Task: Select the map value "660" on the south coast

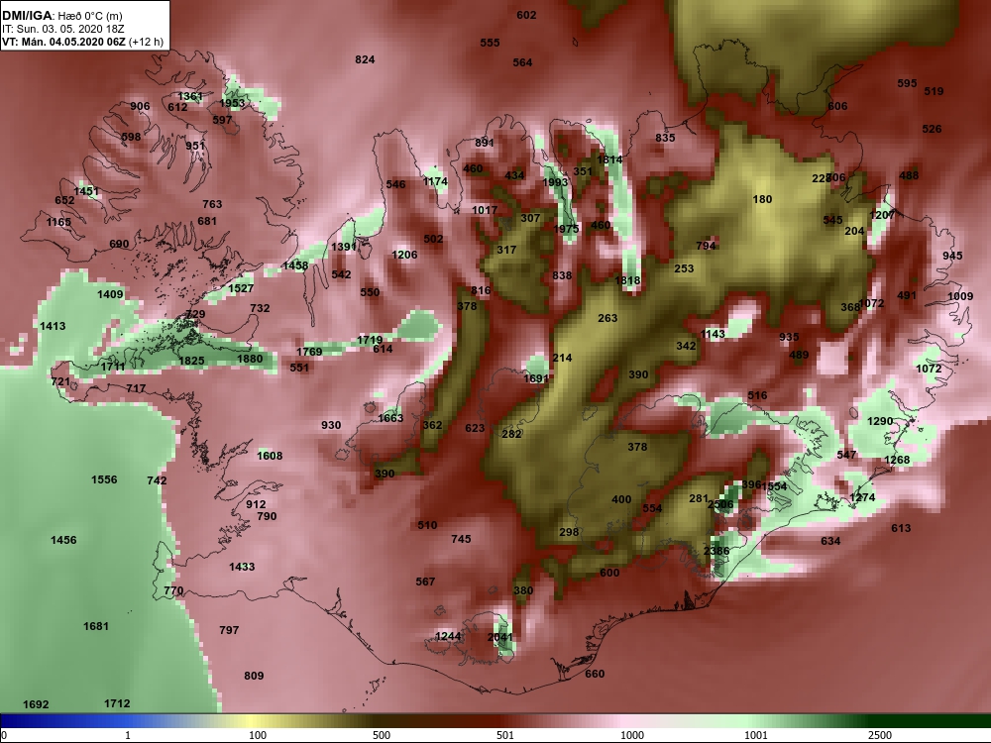Action: (595, 674)
